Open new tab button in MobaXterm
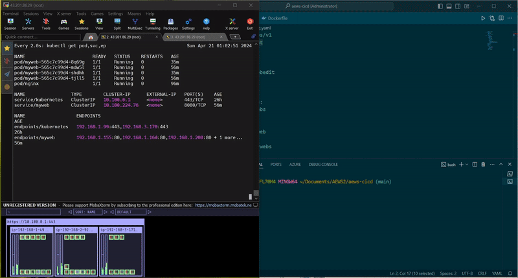The image size is (518, 278). tap(235, 37)
